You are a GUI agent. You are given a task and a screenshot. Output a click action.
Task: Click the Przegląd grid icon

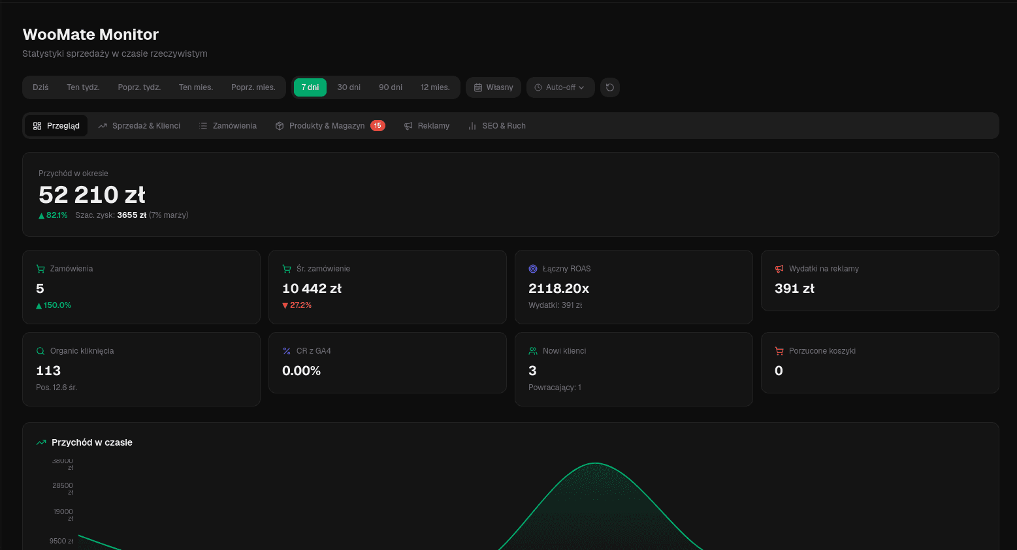click(37, 126)
